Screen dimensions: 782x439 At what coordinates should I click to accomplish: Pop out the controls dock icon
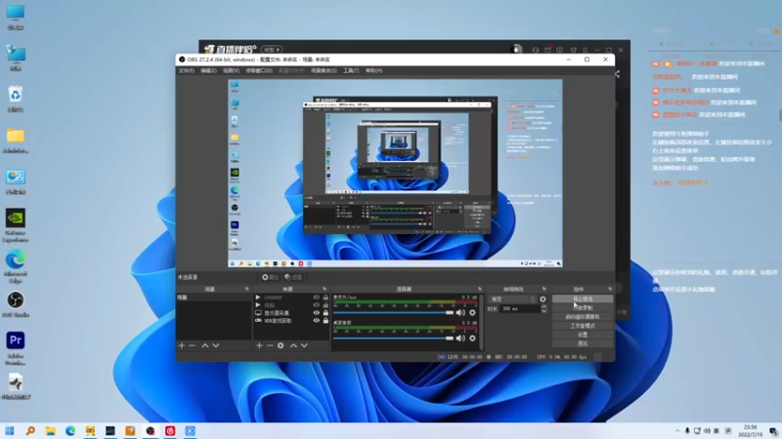(609, 289)
